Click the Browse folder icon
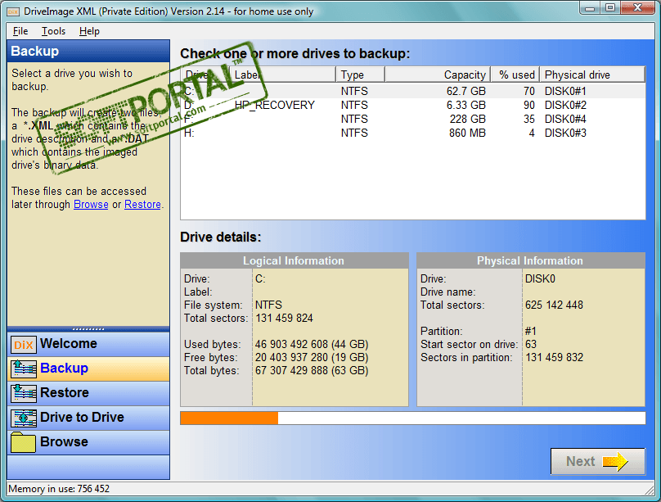Image resolution: width=661 pixels, height=502 pixels. coord(23,442)
